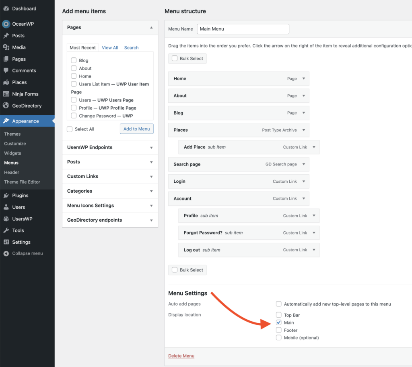Screen dimensions: 412x367
Task: Click the Media icon in sidebar
Action: (x=6, y=47)
